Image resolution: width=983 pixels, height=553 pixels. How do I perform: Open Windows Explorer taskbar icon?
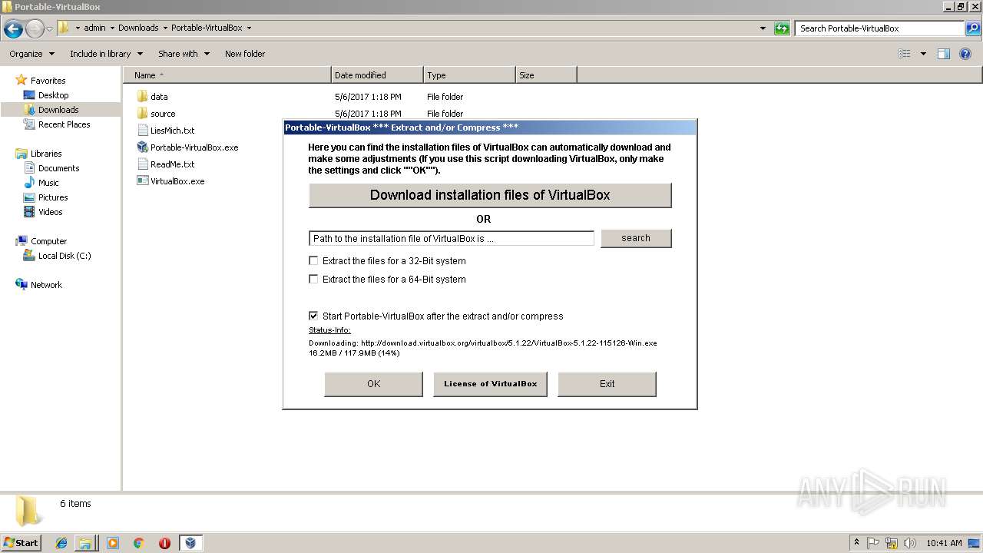[85, 543]
